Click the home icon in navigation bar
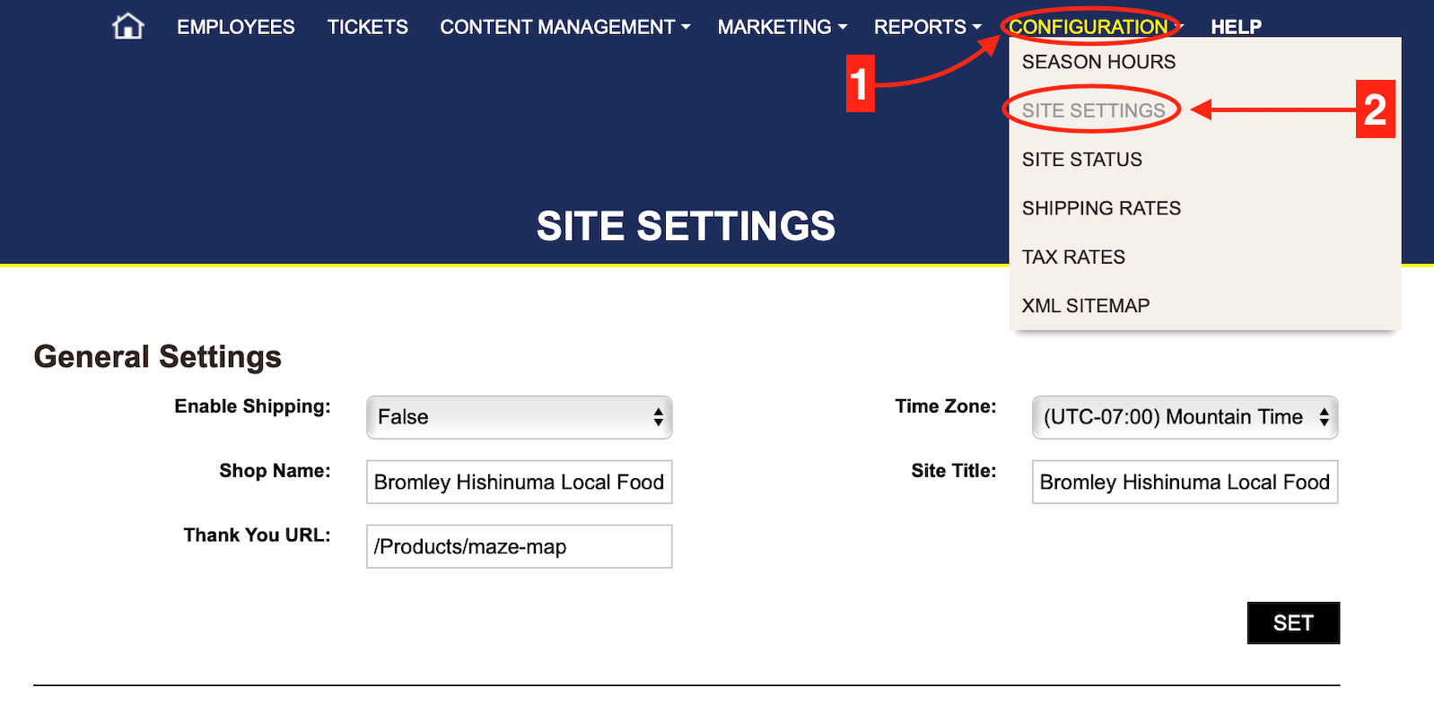Image resolution: width=1434 pixels, height=705 pixels. [128, 27]
